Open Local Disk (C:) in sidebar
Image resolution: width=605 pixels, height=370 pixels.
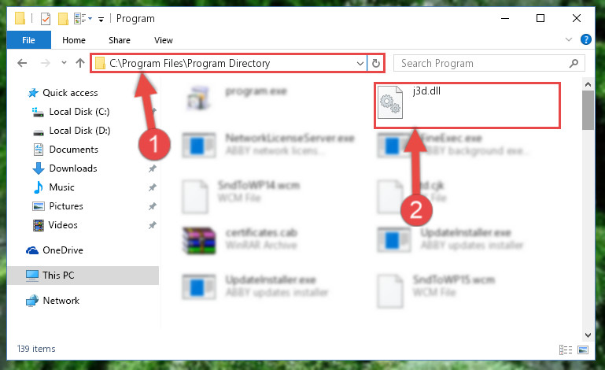(x=79, y=112)
